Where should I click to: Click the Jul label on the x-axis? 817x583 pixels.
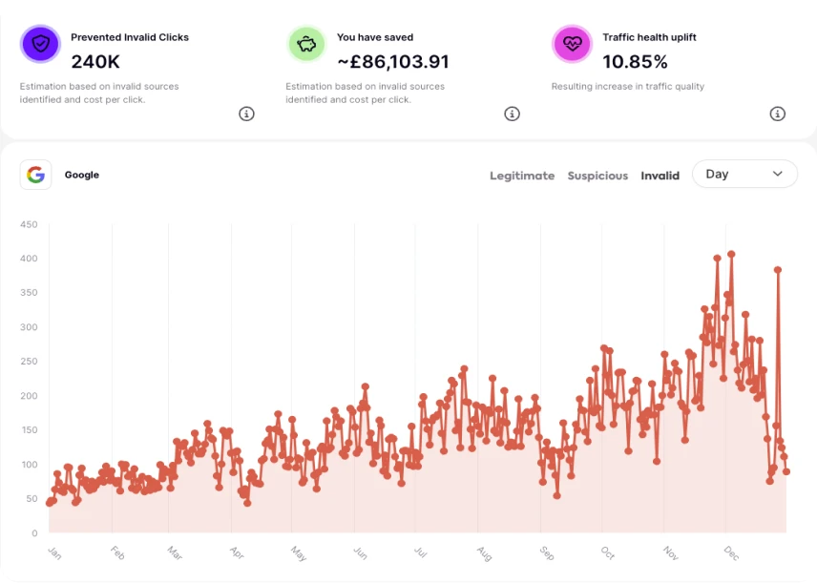(421, 552)
